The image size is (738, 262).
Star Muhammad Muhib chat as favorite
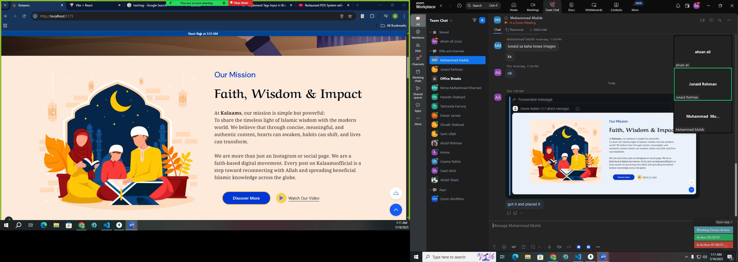(x=506, y=18)
